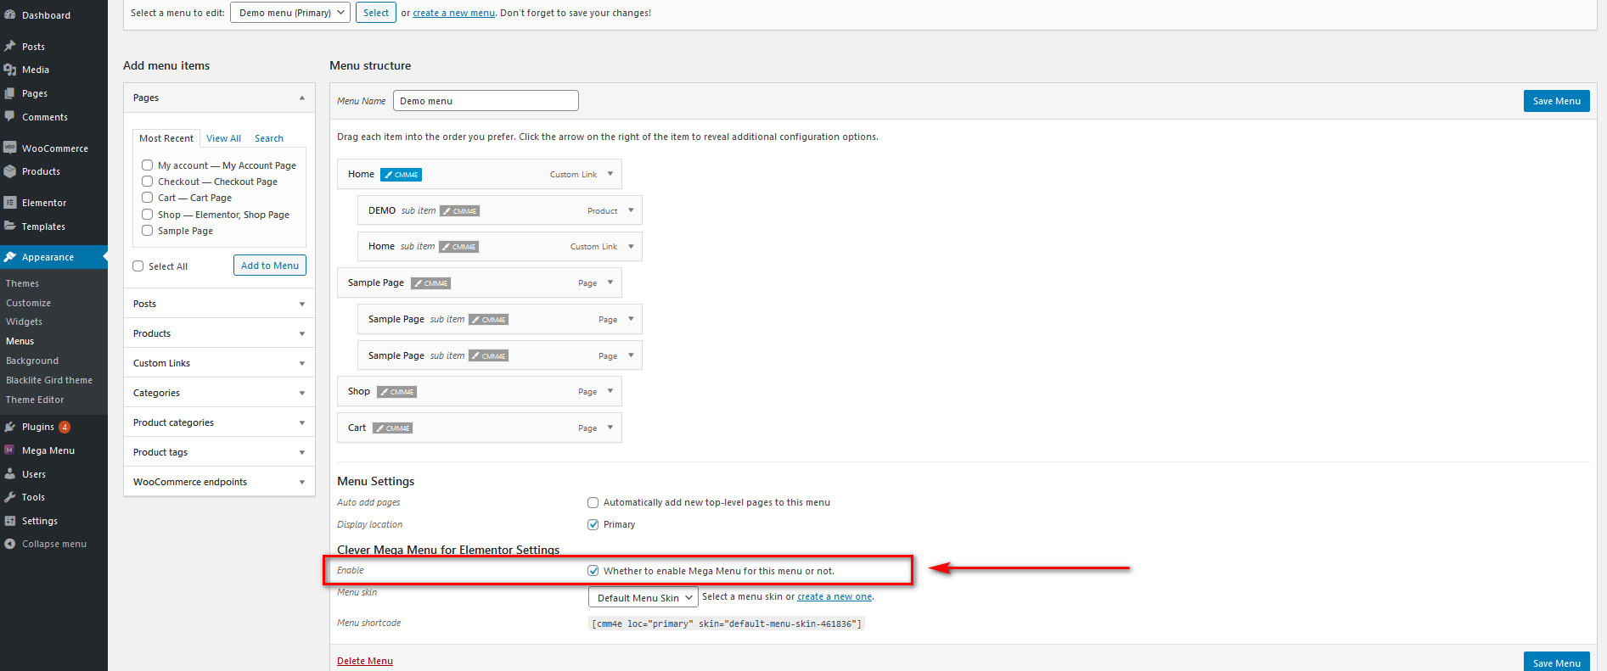Click the Media icon in sidebar
The width and height of the screenshot is (1607, 671).
click(x=10, y=70)
